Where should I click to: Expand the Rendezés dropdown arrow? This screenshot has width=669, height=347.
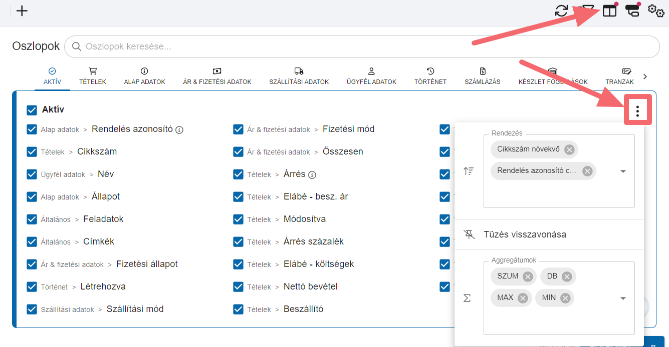pyautogui.click(x=623, y=171)
